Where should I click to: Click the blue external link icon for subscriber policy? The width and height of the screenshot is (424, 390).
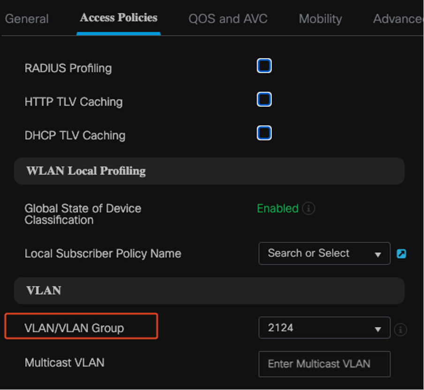[x=401, y=254]
